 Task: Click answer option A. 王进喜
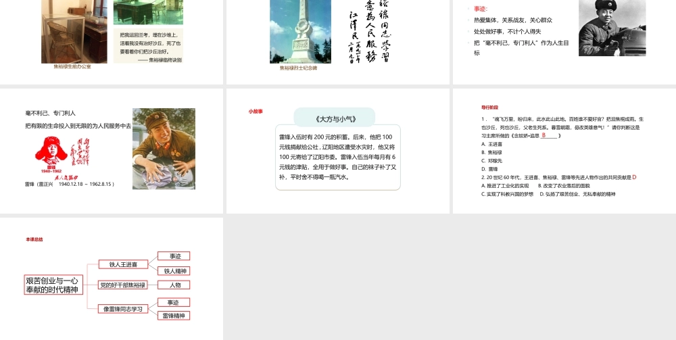[x=492, y=145]
